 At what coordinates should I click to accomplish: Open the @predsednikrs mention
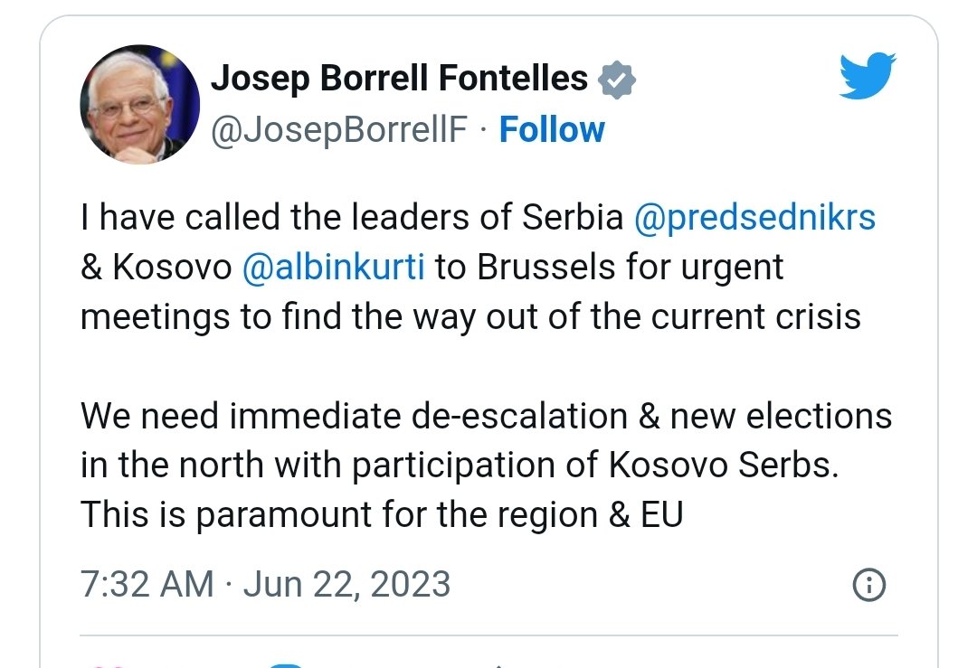point(755,219)
